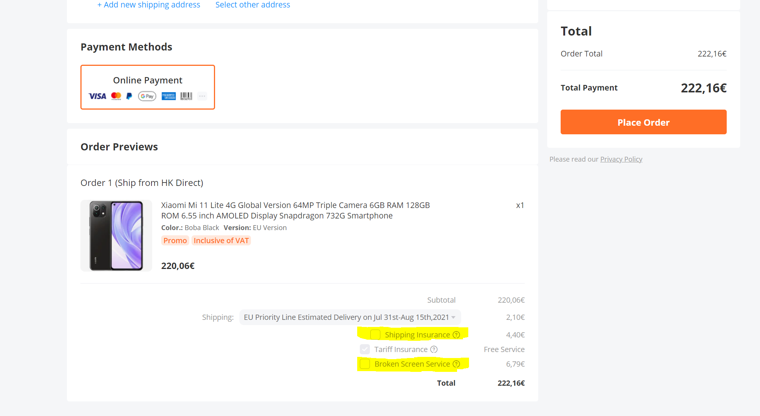Click the Inclusive of VAT tag
This screenshot has width=760, height=416.
pos(221,241)
